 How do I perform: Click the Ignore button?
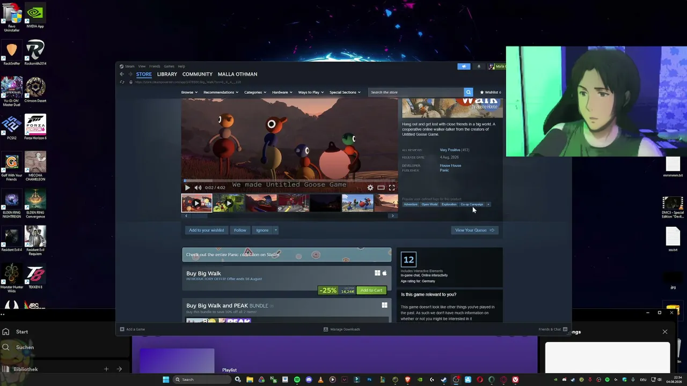(x=262, y=230)
